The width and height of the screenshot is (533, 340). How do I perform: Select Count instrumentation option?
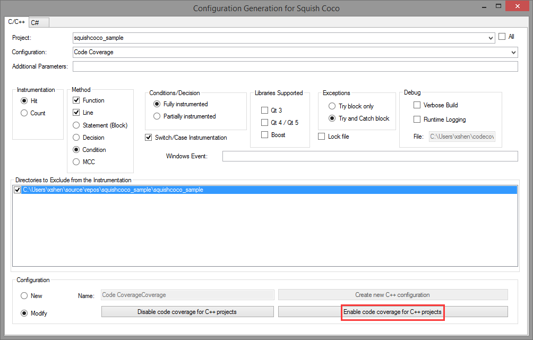coord(24,113)
